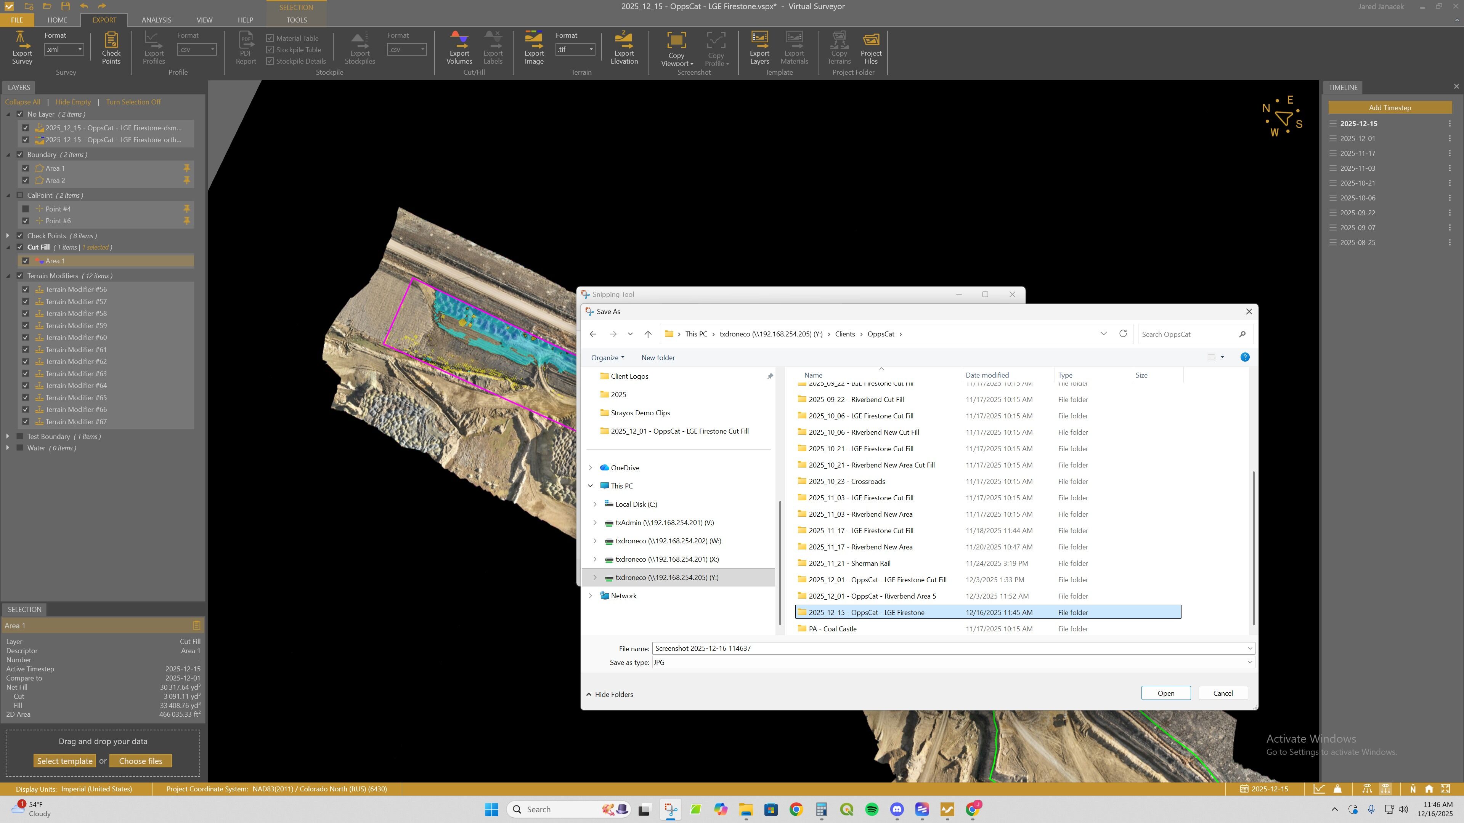Open Spotify from the taskbar
This screenshot has height=823, width=1464.
[871, 809]
